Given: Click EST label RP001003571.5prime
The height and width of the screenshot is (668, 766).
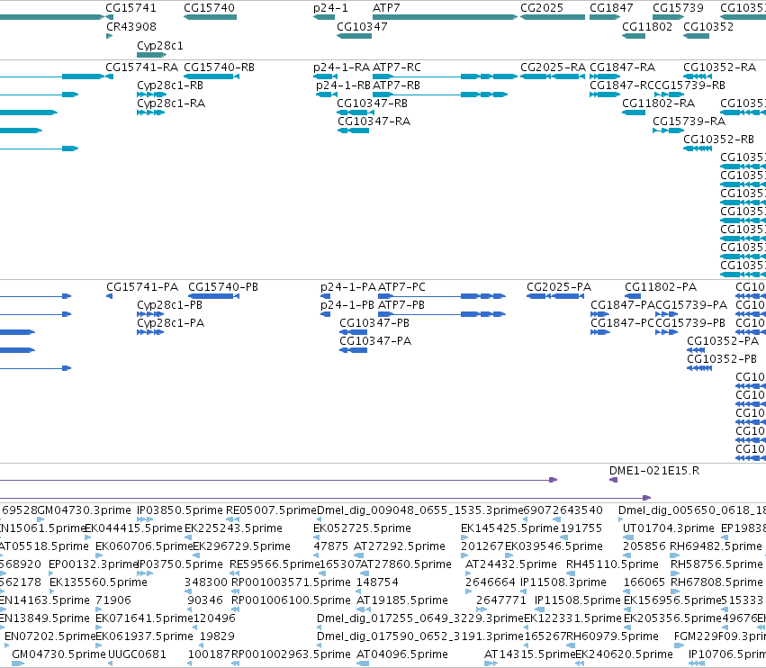Looking at the screenshot, I should (291, 582).
